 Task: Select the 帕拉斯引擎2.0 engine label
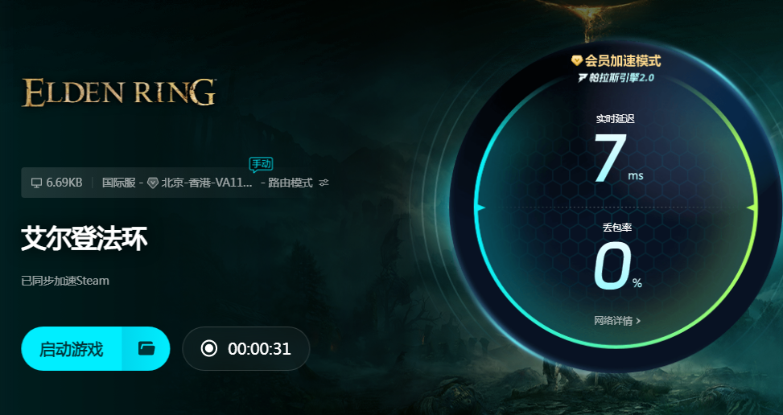tap(622, 78)
